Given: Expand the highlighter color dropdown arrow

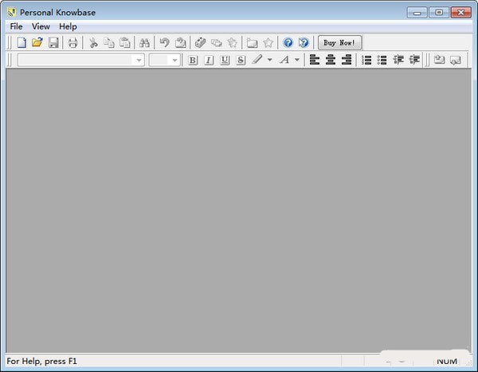Looking at the screenshot, I should pyautogui.click(x=270, y=60).
